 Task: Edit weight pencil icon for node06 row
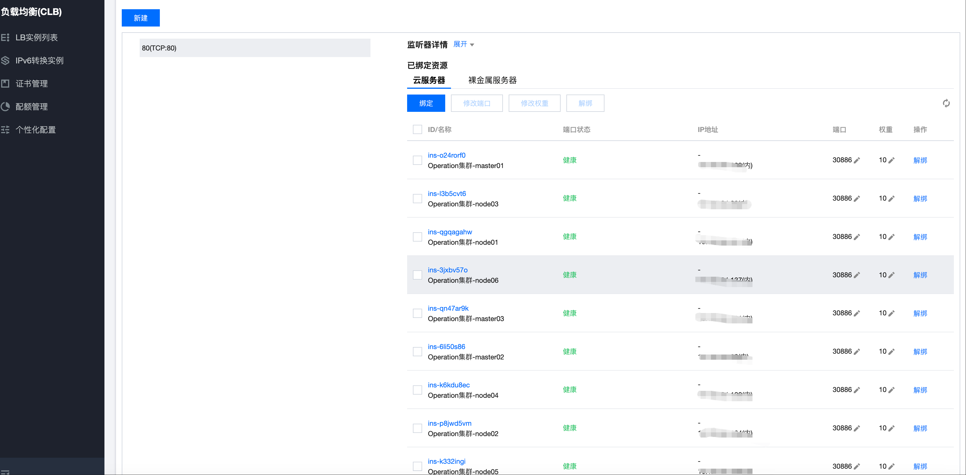pyautogui.click(x=892, y=275)
